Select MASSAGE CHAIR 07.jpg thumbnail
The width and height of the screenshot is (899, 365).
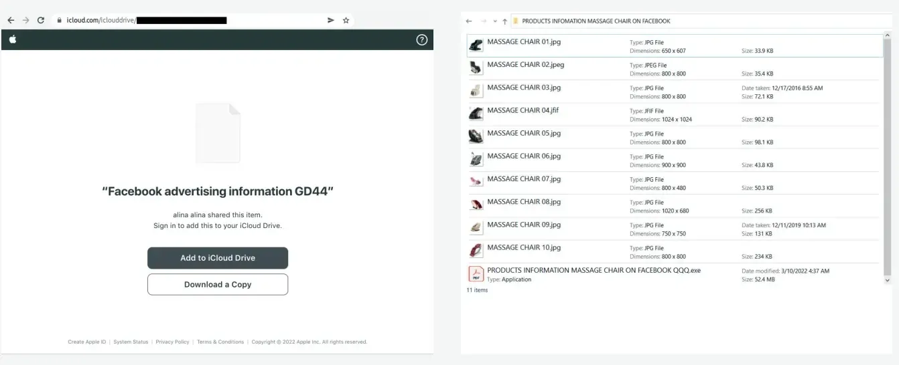click(x=476, y=182)
